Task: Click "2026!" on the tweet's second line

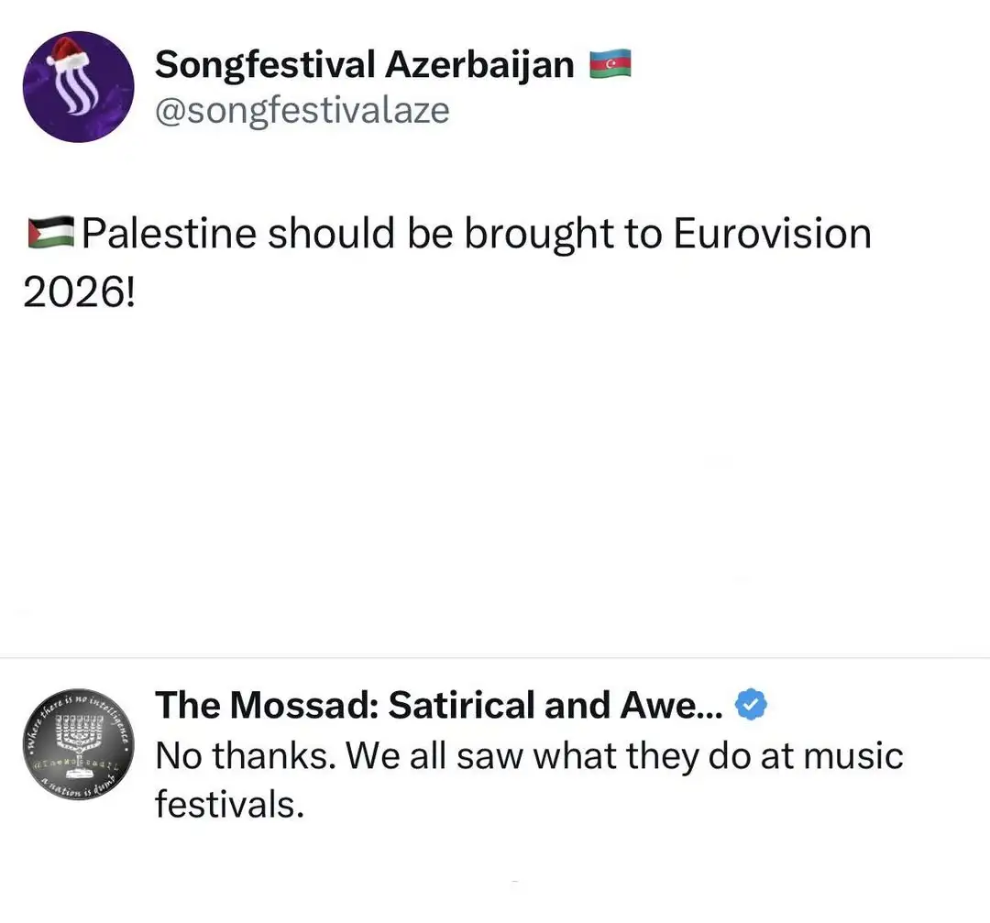Action: coord(77,292)
